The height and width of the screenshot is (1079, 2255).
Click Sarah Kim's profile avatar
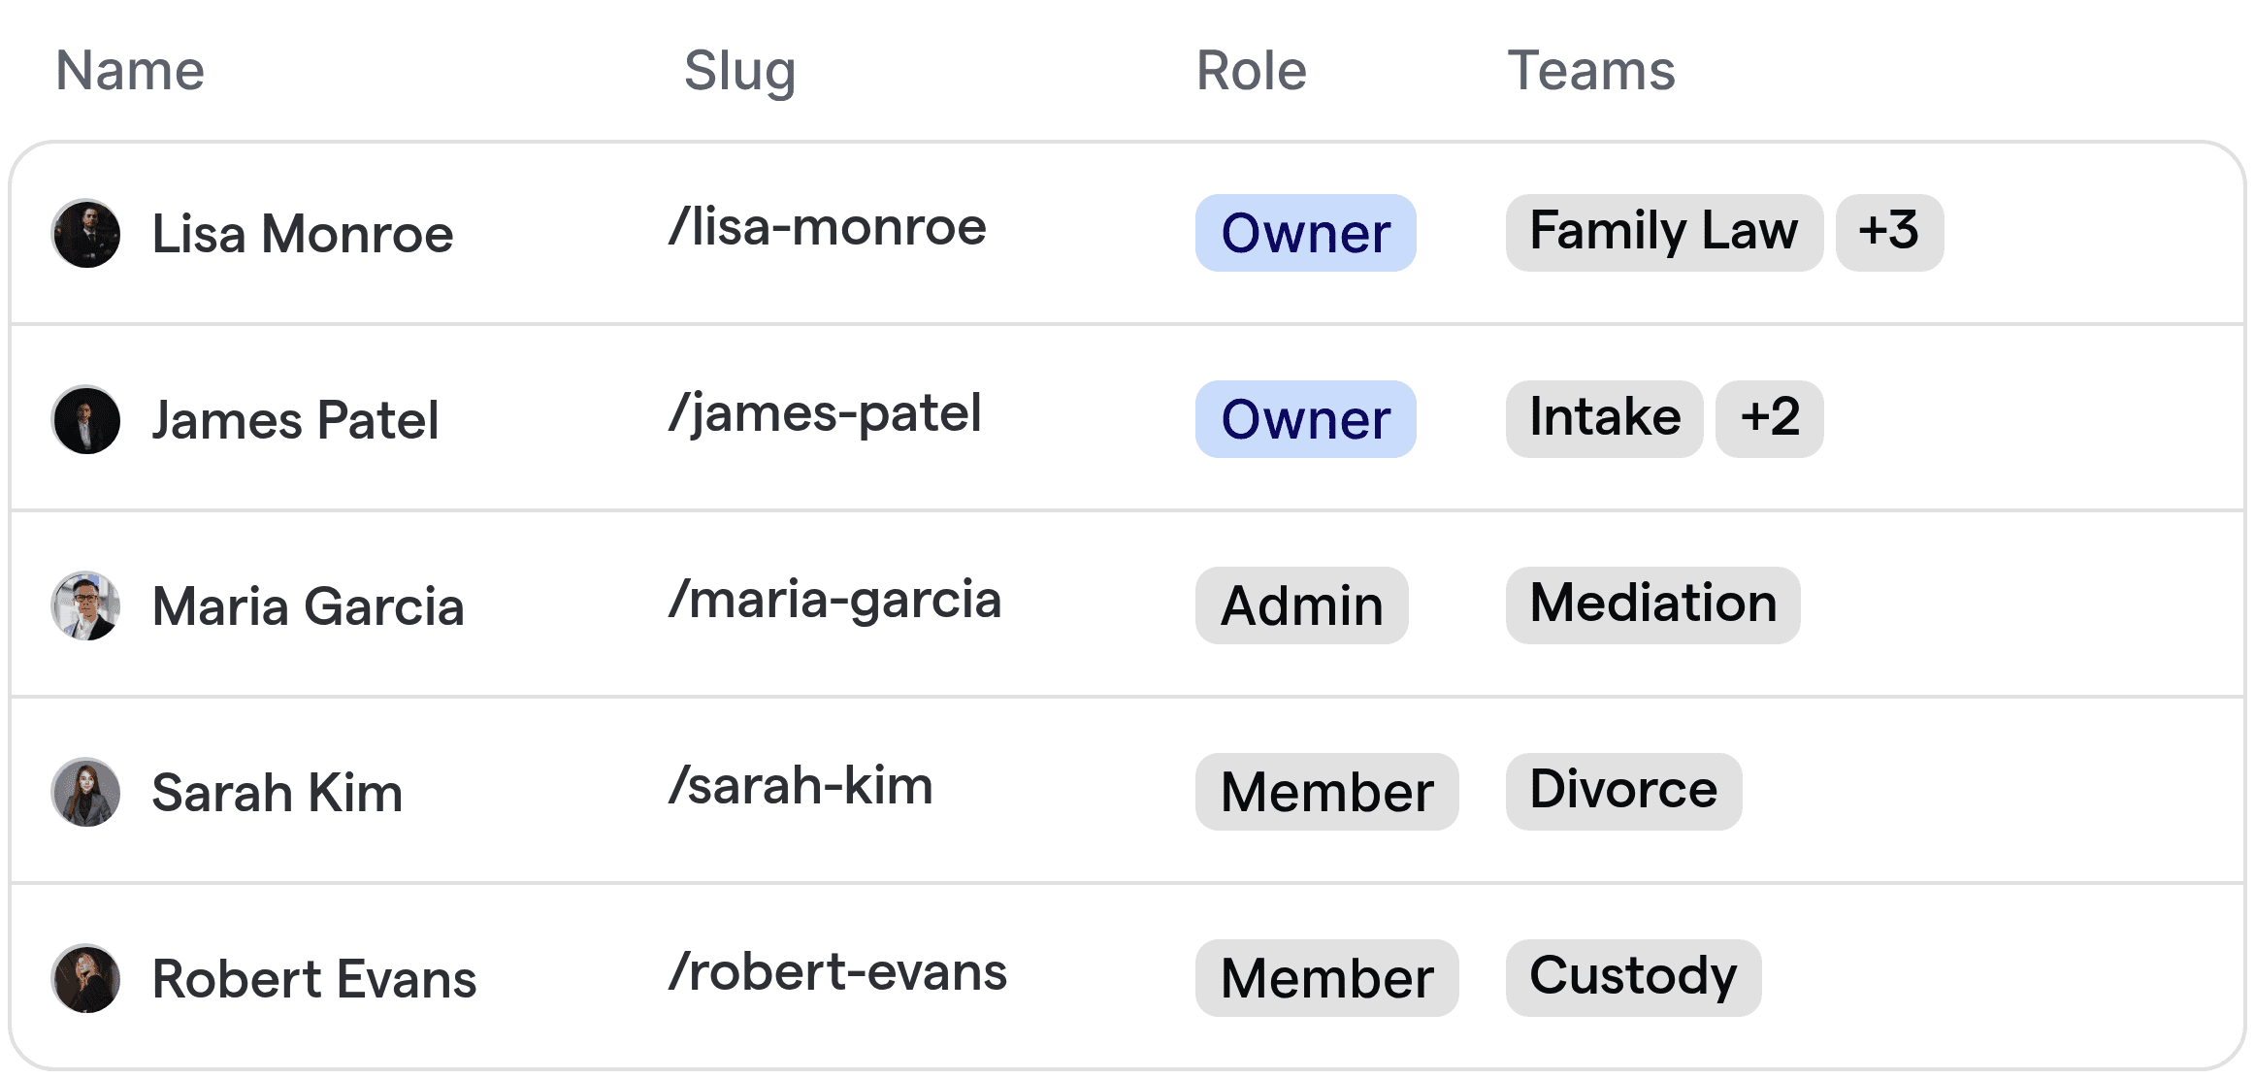click(x=85, y=792)
